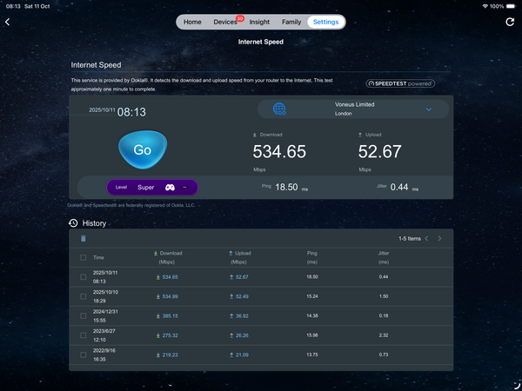
Task: Tap the gamepad icon in Level bar
Action: pos(170,187)
